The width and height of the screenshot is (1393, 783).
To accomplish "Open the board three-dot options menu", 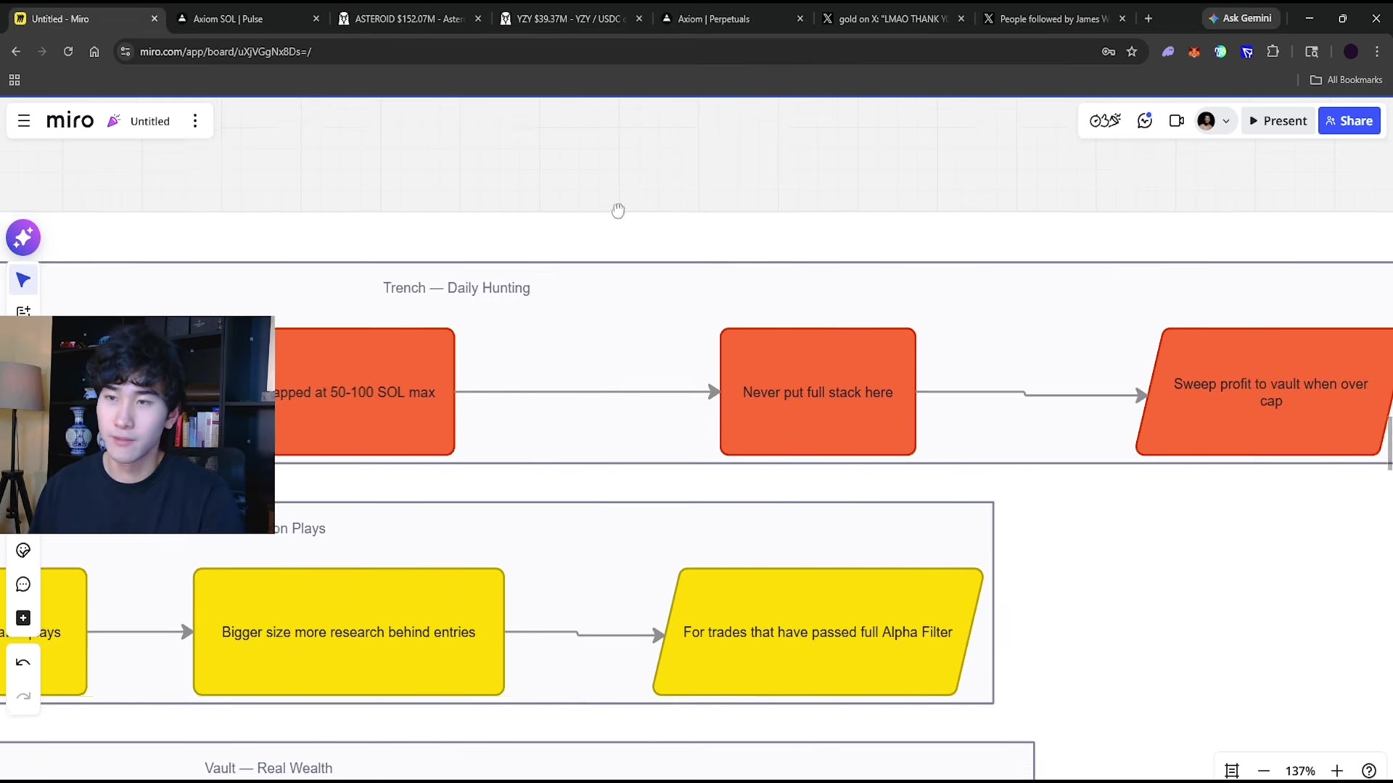I will click(x=194, y=121).
